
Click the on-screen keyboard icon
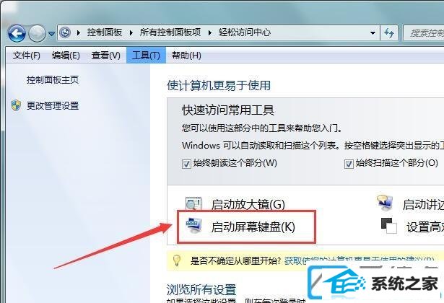pos(194,225)
